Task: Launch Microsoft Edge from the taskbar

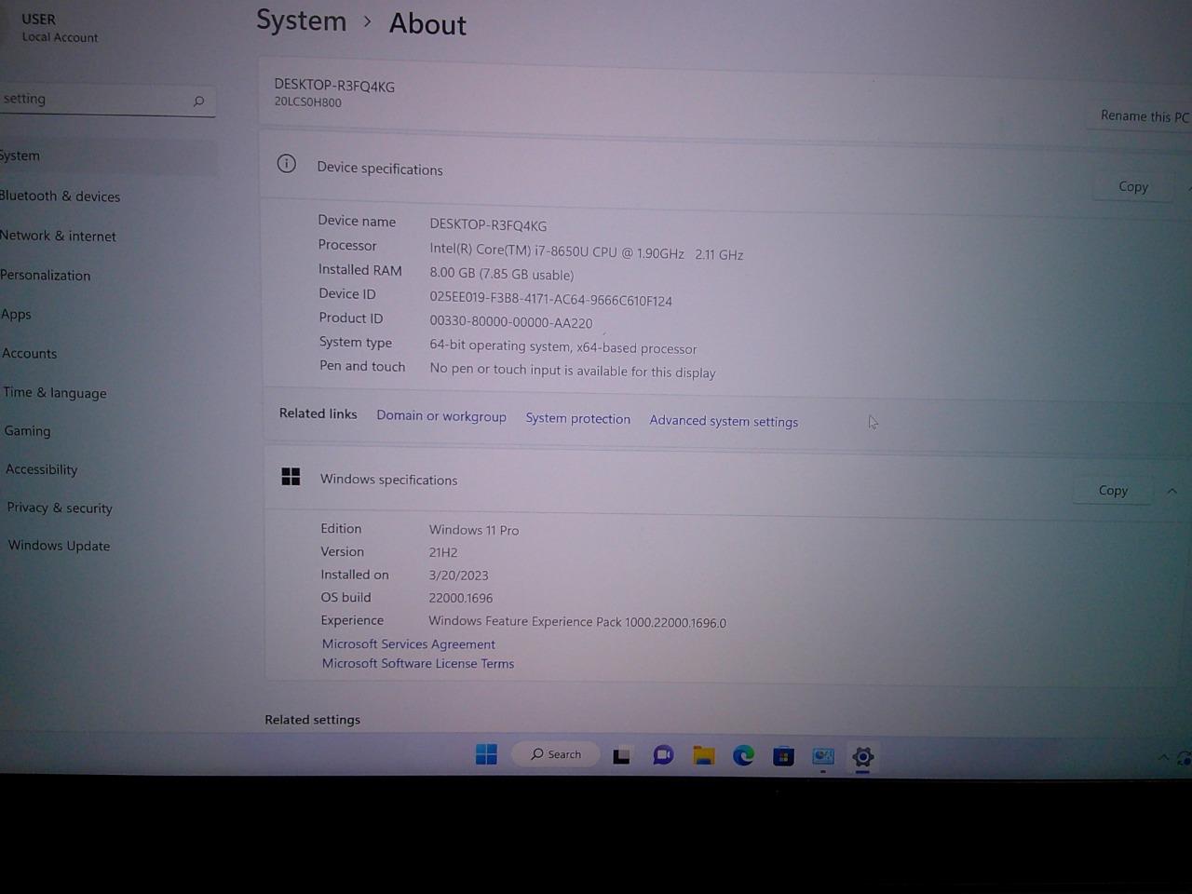Action: 743,755
